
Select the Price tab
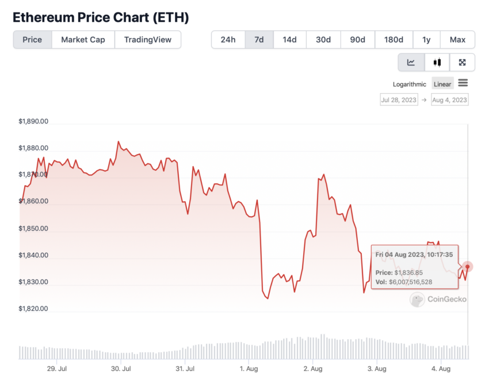(32, 40)
